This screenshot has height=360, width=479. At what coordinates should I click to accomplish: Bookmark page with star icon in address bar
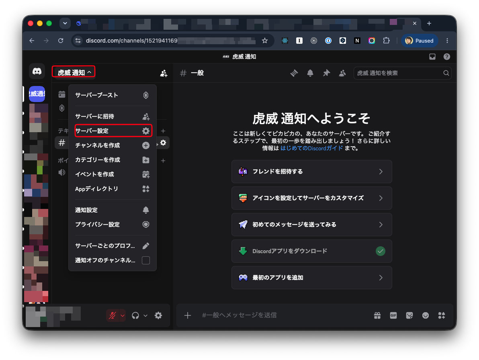tap(265, 41)
